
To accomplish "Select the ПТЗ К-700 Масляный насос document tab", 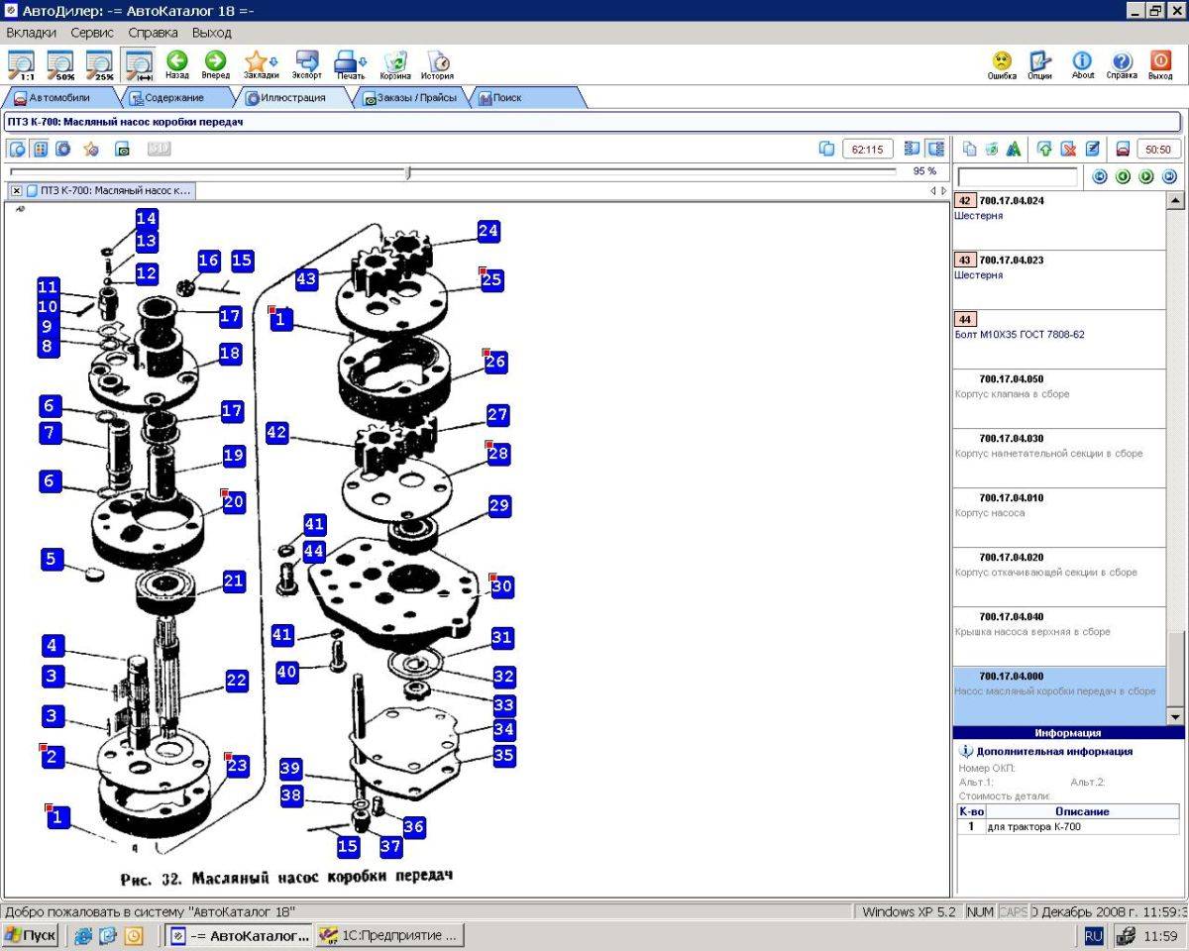I will [x=109, y=190].
